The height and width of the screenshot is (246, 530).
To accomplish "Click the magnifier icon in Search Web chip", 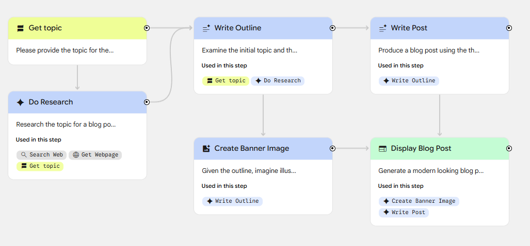I will (23, 155).
